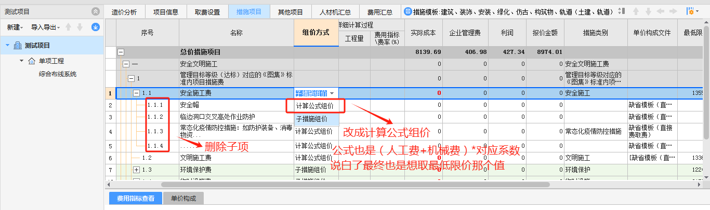The image size is (710, 210).
Task: Open 单价构成 bottom tab
Action: (x=182, y=198)
